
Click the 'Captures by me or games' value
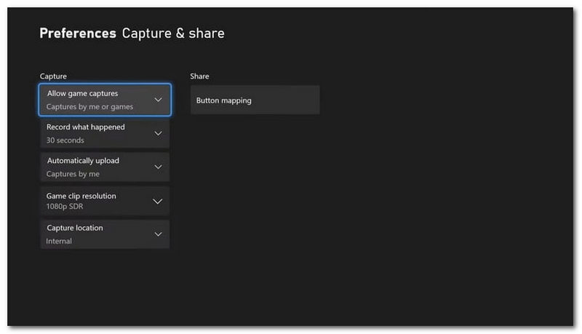coord(89,107)
